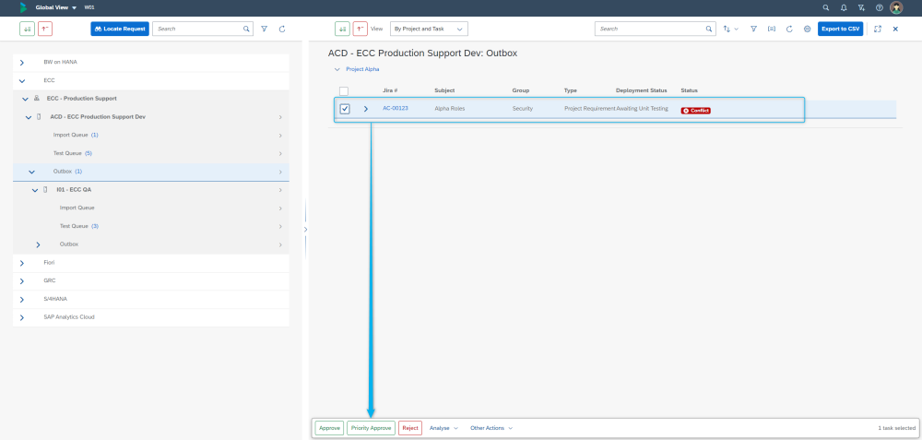Collapse ACD - ECC Production Support Dev node

pos(29,117)
